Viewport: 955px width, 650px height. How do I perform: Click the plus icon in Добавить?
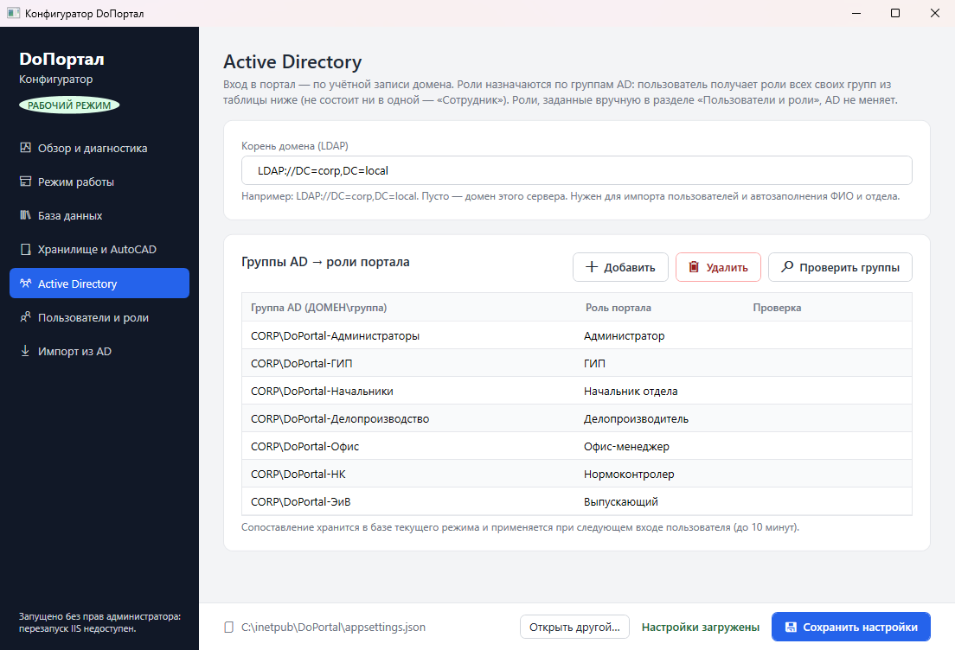[592, 267]
